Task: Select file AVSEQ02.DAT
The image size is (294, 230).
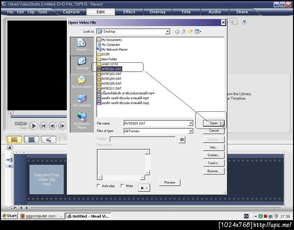Action: coord(109,74)
